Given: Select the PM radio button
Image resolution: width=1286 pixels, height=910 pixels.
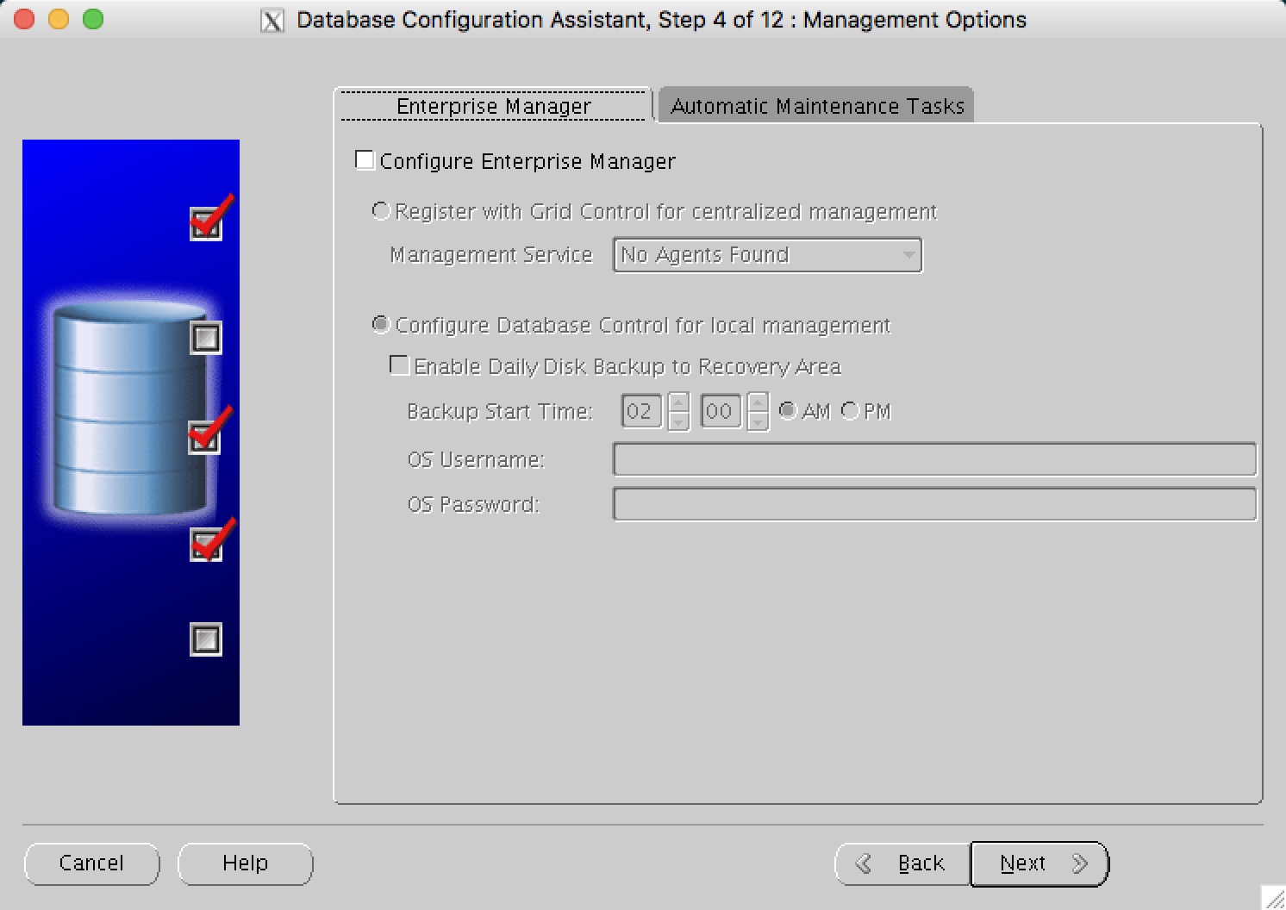Looking at the screenshot, I should pos(850,411).
